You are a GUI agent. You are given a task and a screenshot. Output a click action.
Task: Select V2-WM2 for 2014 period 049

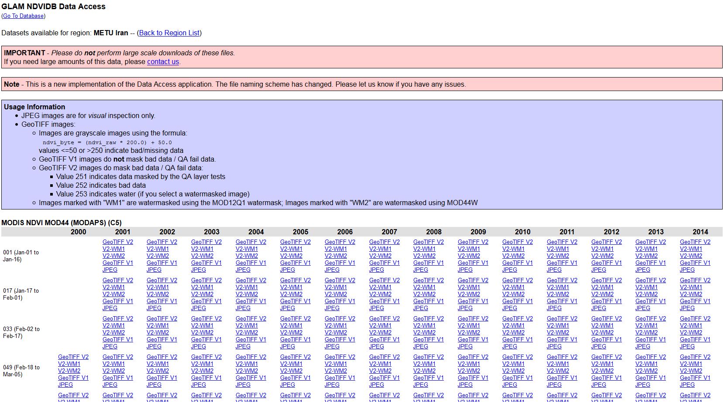pyautogui.click(x=691, y=371)
